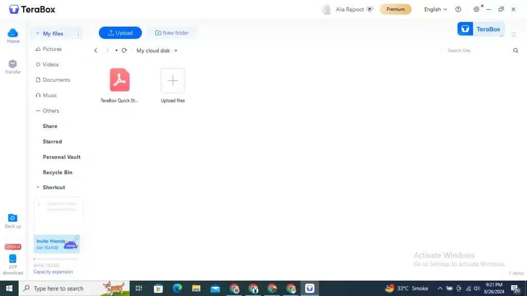Collapse the Shortcut section
This screenshot has width=527, height=296.
tap(38, 187)
